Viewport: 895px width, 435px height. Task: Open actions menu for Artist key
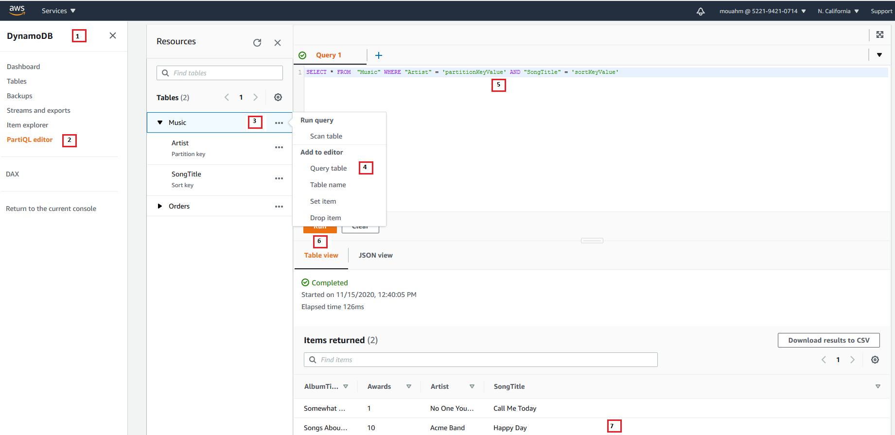tap(279, 147)
